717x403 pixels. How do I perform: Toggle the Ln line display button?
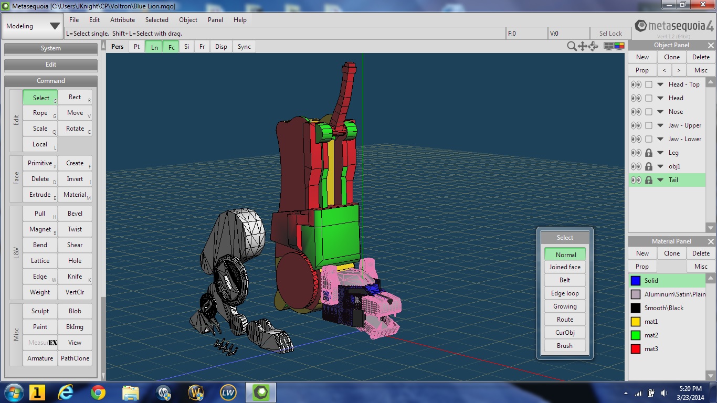[154, 47]
